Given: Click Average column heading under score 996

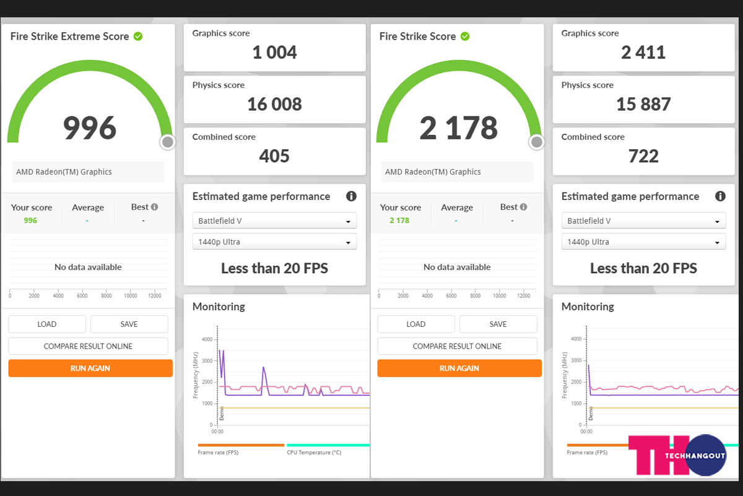Looking at the screenshot, I should click(88, 207).
